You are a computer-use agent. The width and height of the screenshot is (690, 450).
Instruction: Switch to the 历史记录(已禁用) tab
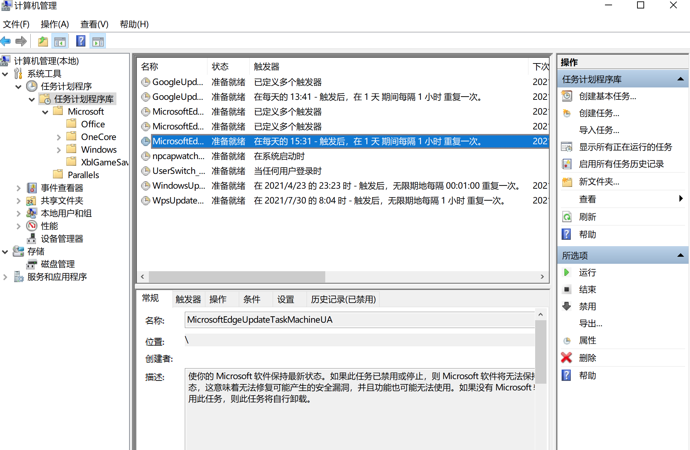pos(343,299)
